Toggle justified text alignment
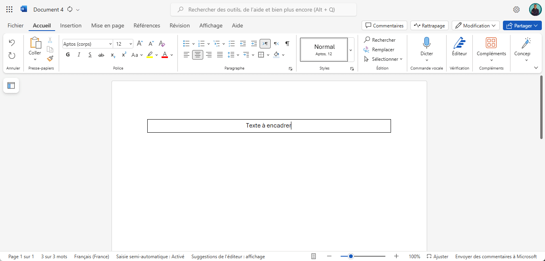 click(x=220, y=54)
